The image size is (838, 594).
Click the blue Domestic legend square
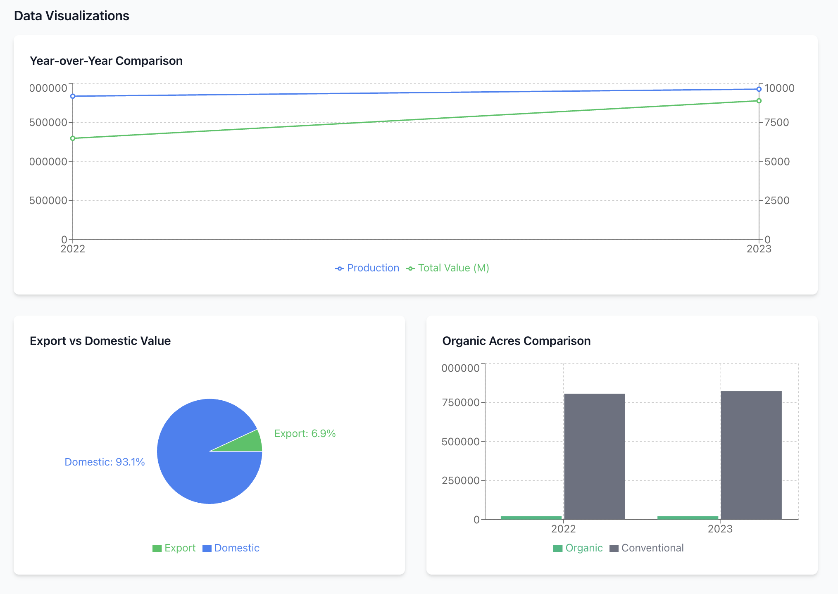pos(207,549)
